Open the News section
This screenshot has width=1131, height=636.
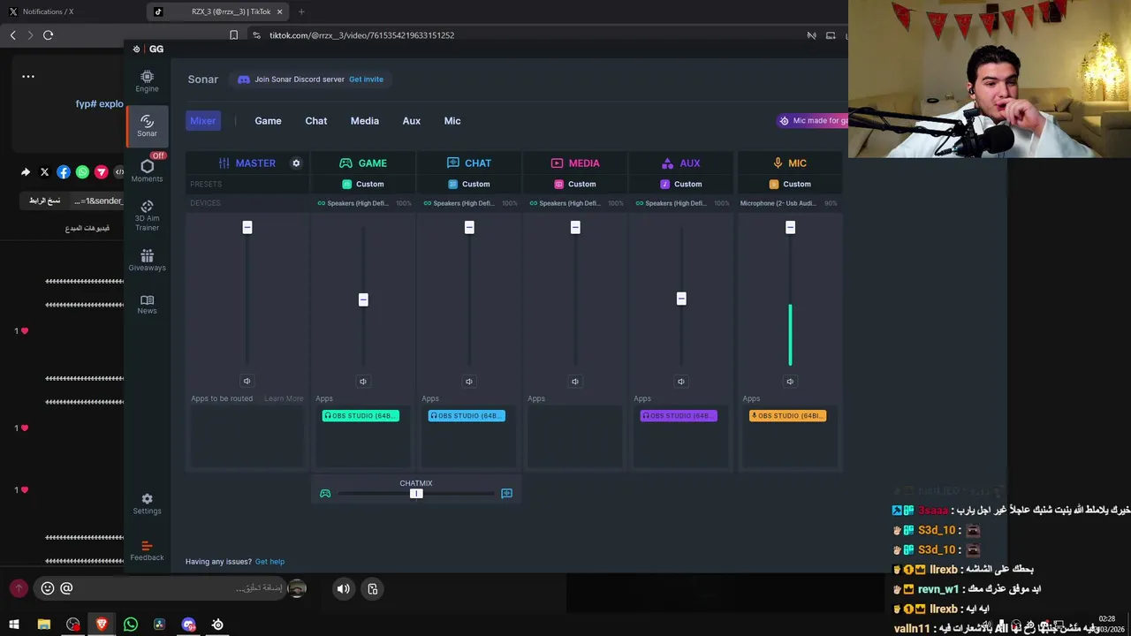point(147,304)
